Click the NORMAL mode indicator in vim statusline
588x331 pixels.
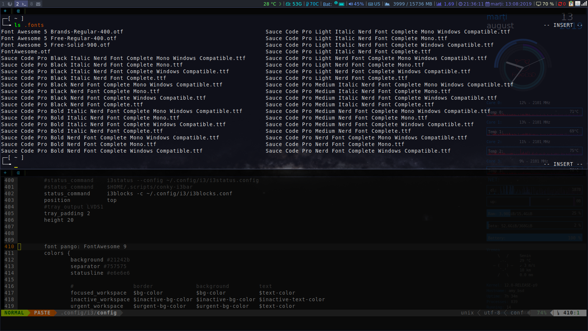14,313
